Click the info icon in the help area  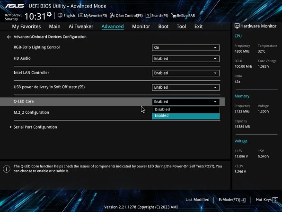[x=7, y=169]
